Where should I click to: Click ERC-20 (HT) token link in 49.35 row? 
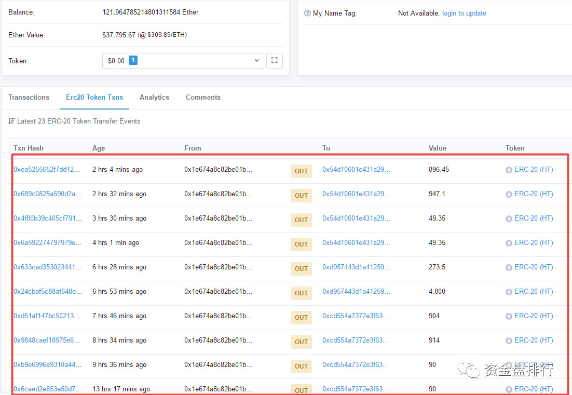click(534, 219)
